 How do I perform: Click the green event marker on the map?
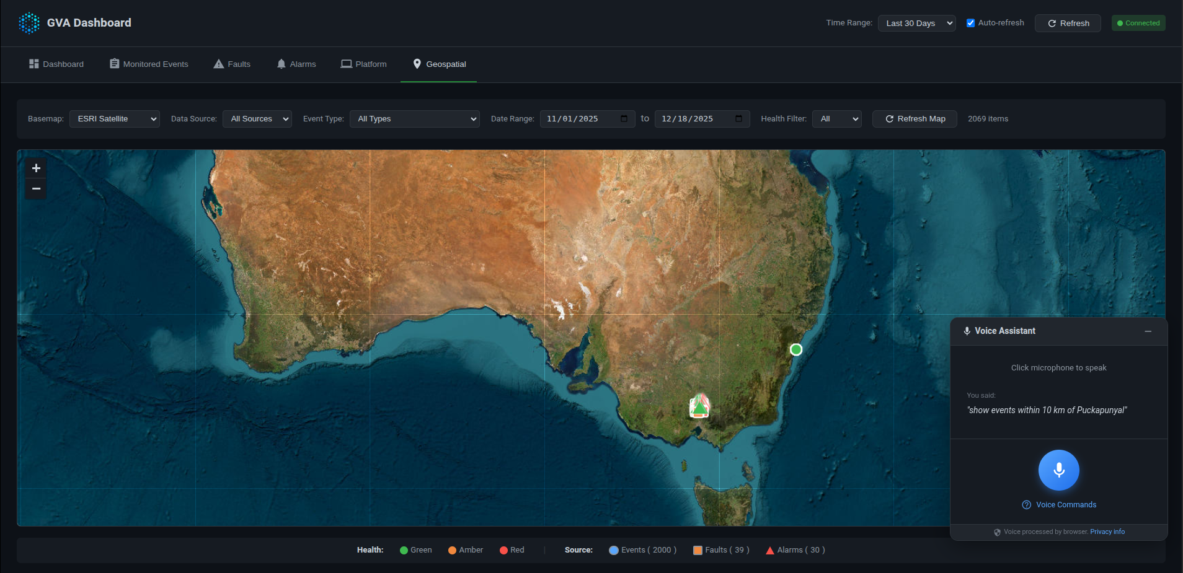click(x=795, y=349)
